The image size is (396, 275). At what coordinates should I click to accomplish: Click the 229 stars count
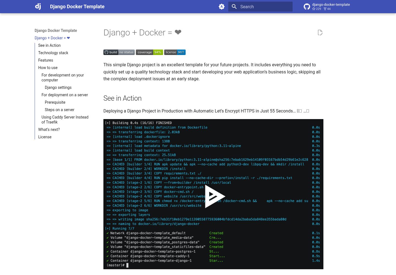317,9
